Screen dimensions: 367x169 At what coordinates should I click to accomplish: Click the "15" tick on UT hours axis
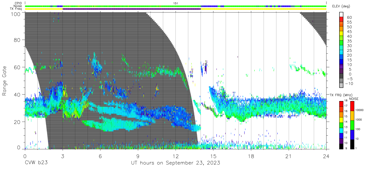point(213,156)
